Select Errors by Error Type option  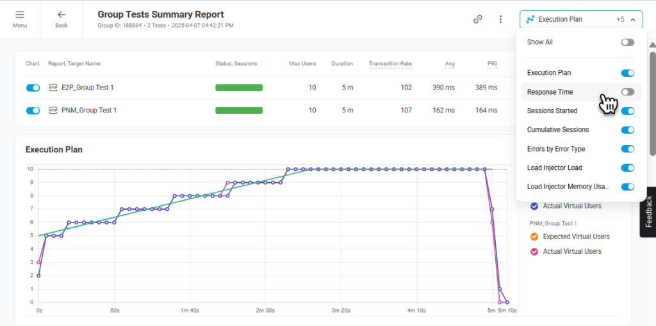point(555,149)
